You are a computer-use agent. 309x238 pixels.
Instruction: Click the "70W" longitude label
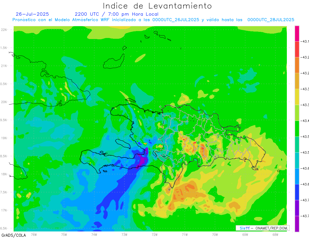[215, 234]
